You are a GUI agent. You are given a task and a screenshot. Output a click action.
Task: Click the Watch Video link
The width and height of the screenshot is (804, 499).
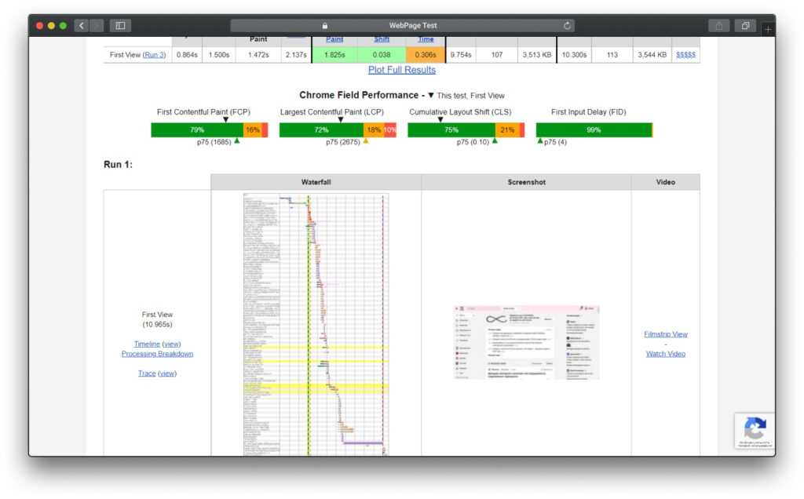tap(665, 354)
